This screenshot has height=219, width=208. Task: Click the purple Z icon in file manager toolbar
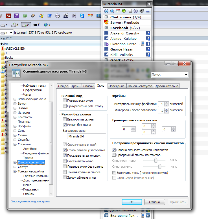point(17,16)
